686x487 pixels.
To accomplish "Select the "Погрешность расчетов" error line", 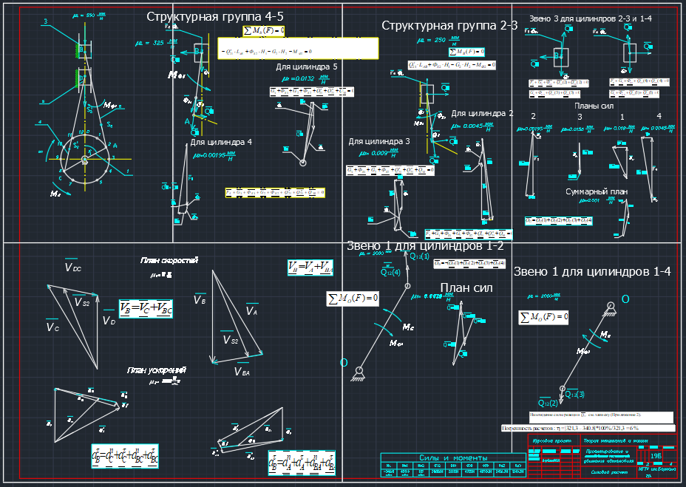I will [588, 429].
